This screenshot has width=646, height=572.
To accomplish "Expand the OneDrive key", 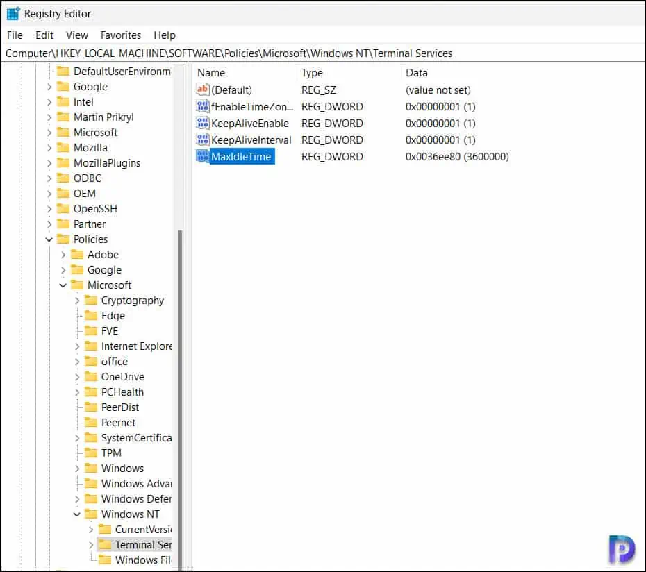I will click(77, 376).
